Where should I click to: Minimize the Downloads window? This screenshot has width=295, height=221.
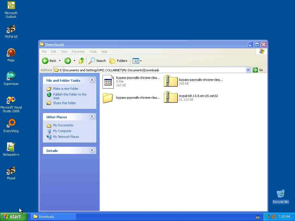(x=250, y=45)
